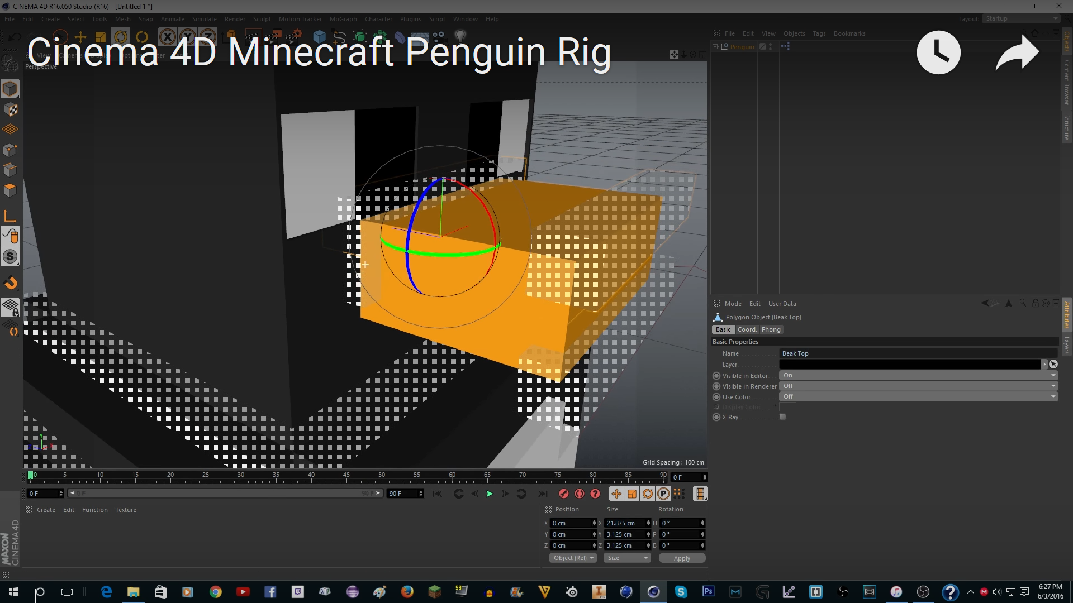
Task: Select the Move tool in the top toolbar
Action: point(80,37)
